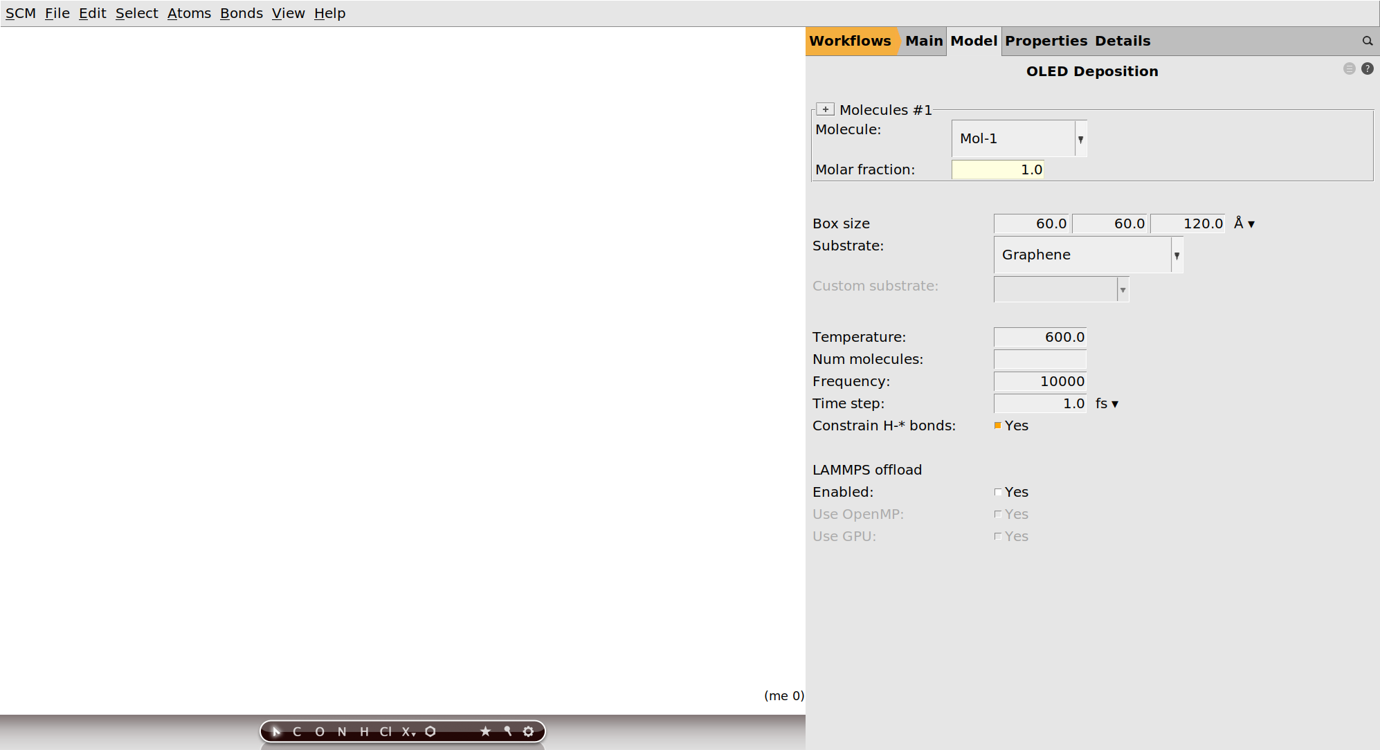
Task: Open the SCM menu
Action: [x=21, y=13]
